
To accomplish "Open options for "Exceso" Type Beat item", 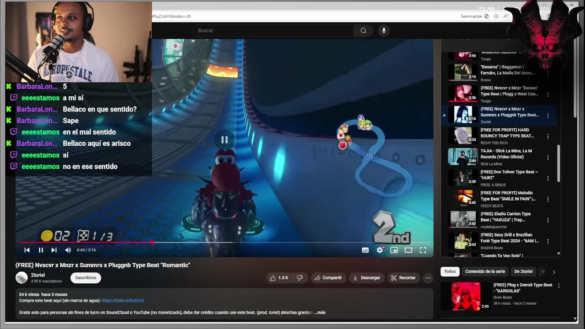I will pos(548,95).
